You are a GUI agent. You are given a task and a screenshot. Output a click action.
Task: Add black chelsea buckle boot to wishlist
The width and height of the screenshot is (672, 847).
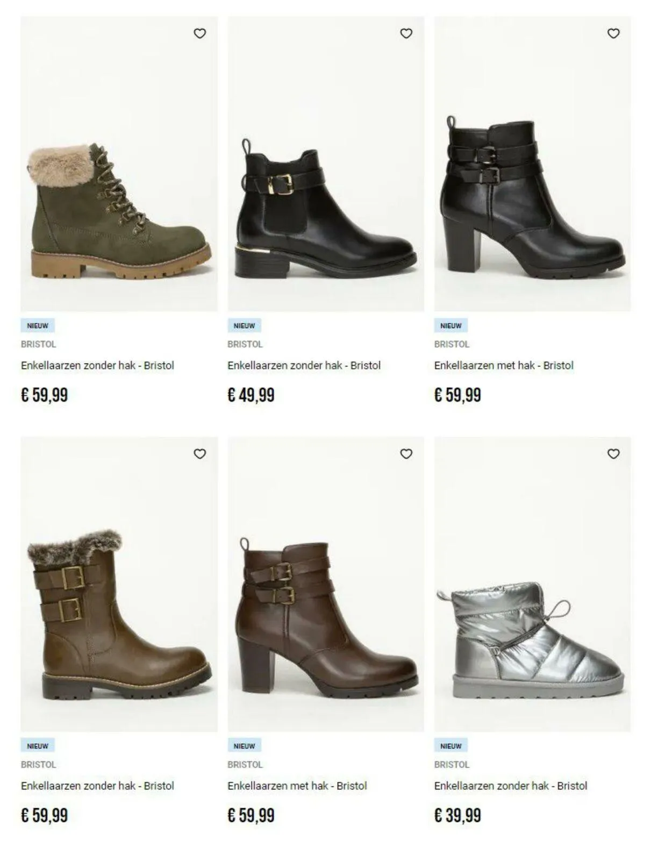(x=406, y=33)
